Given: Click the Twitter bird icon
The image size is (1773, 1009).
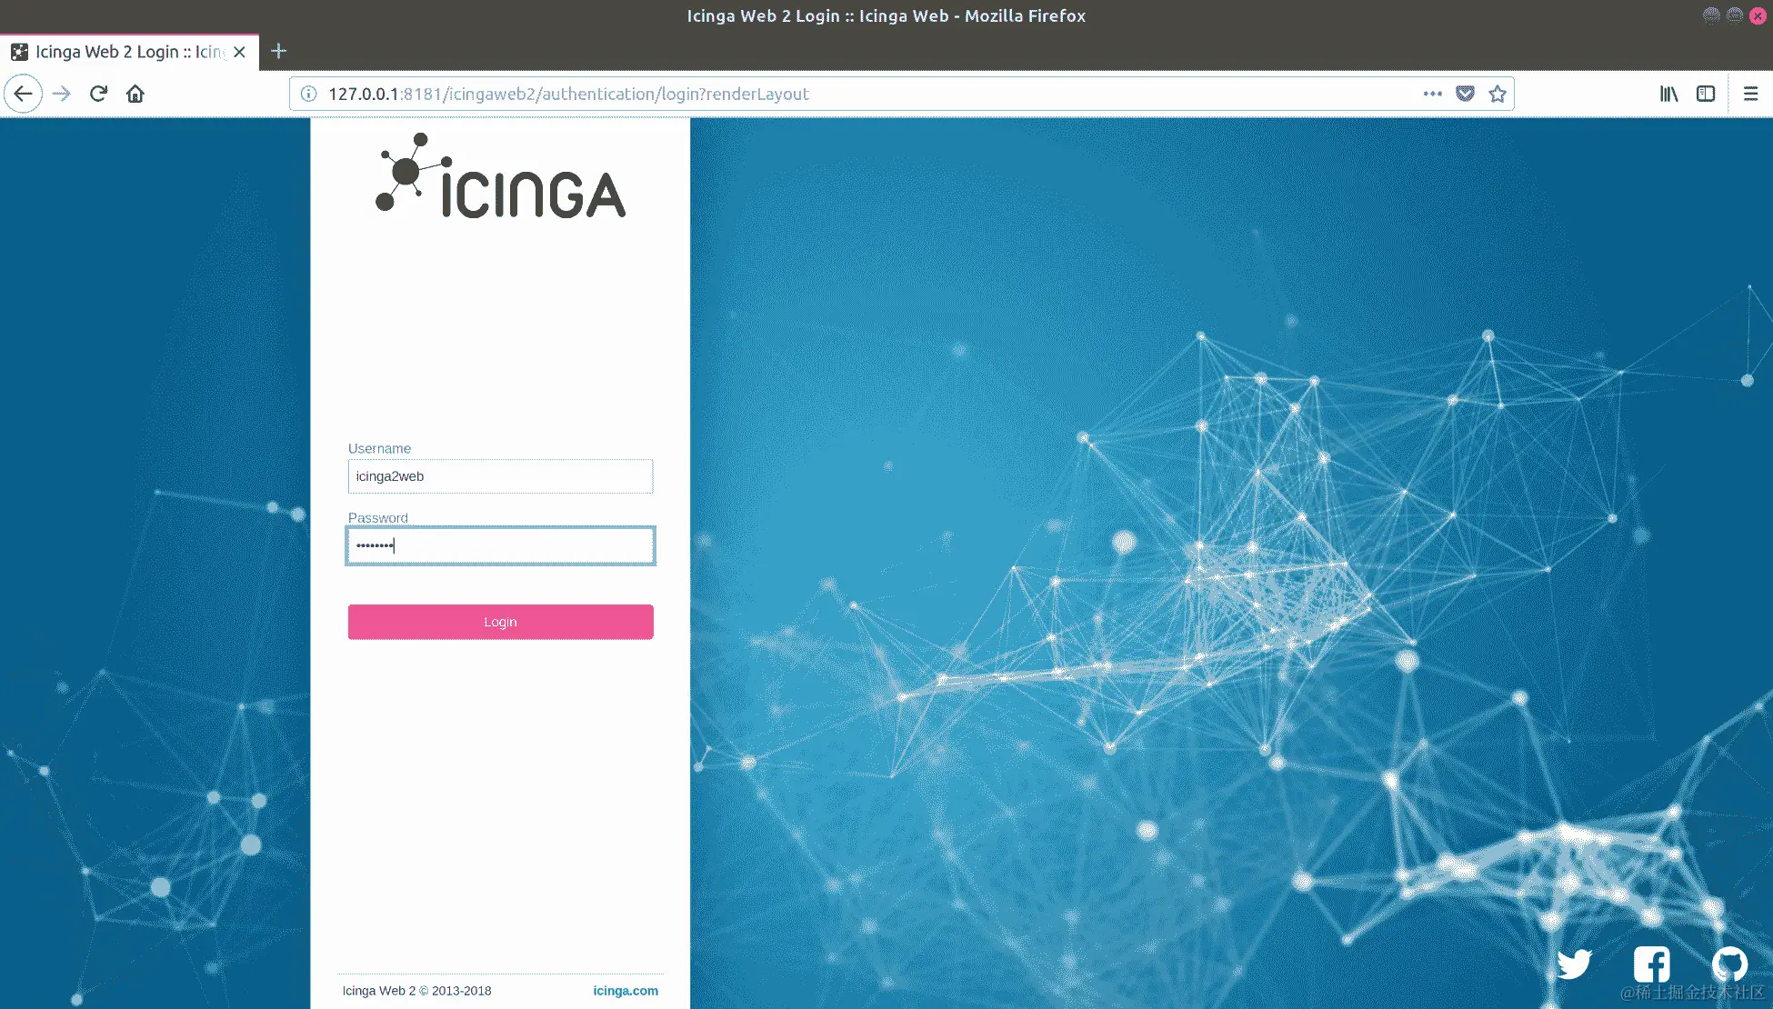Looking at the screenshot, I should (x=1574, y=964).
